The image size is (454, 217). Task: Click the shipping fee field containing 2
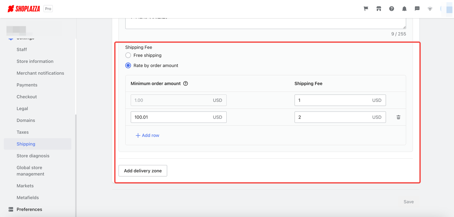coord(340,117)
